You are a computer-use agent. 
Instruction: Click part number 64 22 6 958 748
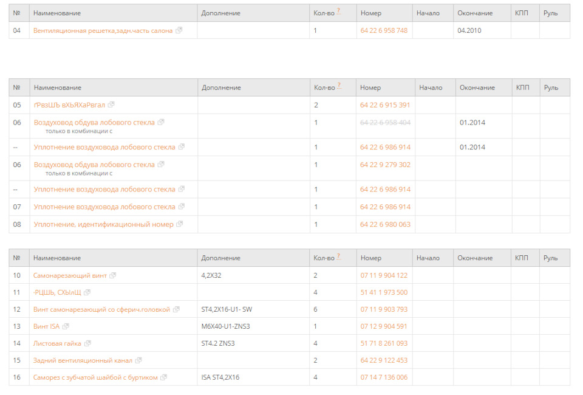click(x=384, y=30)
